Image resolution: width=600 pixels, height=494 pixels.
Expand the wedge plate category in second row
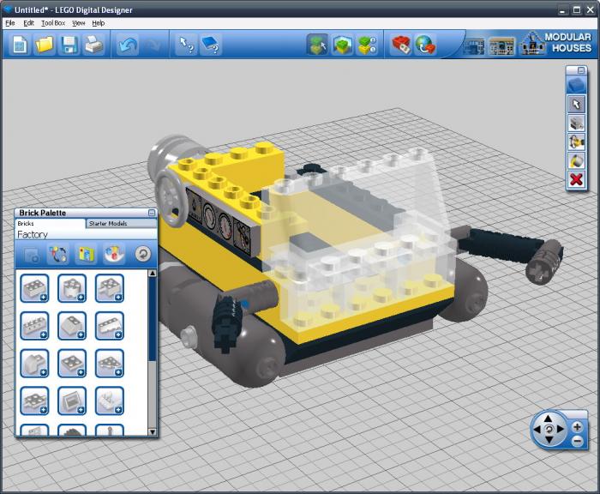coord(110,326)
